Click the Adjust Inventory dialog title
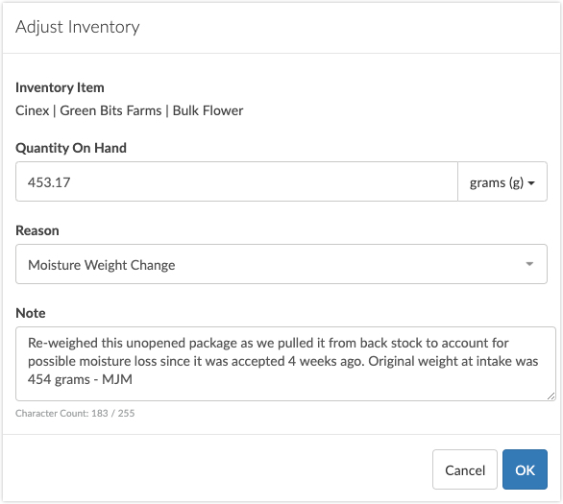 click(78, 27)
